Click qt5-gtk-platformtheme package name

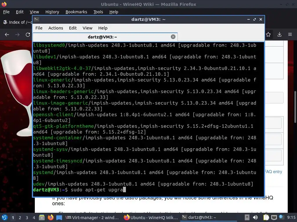click(x=64, y=126)
